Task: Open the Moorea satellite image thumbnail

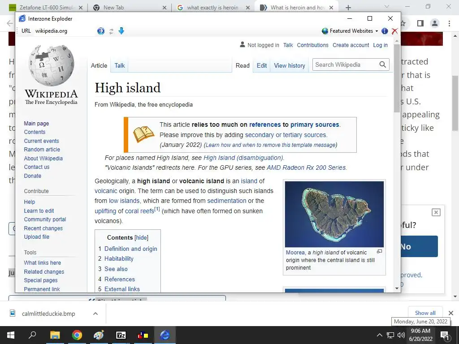Action: pos(334,214)
